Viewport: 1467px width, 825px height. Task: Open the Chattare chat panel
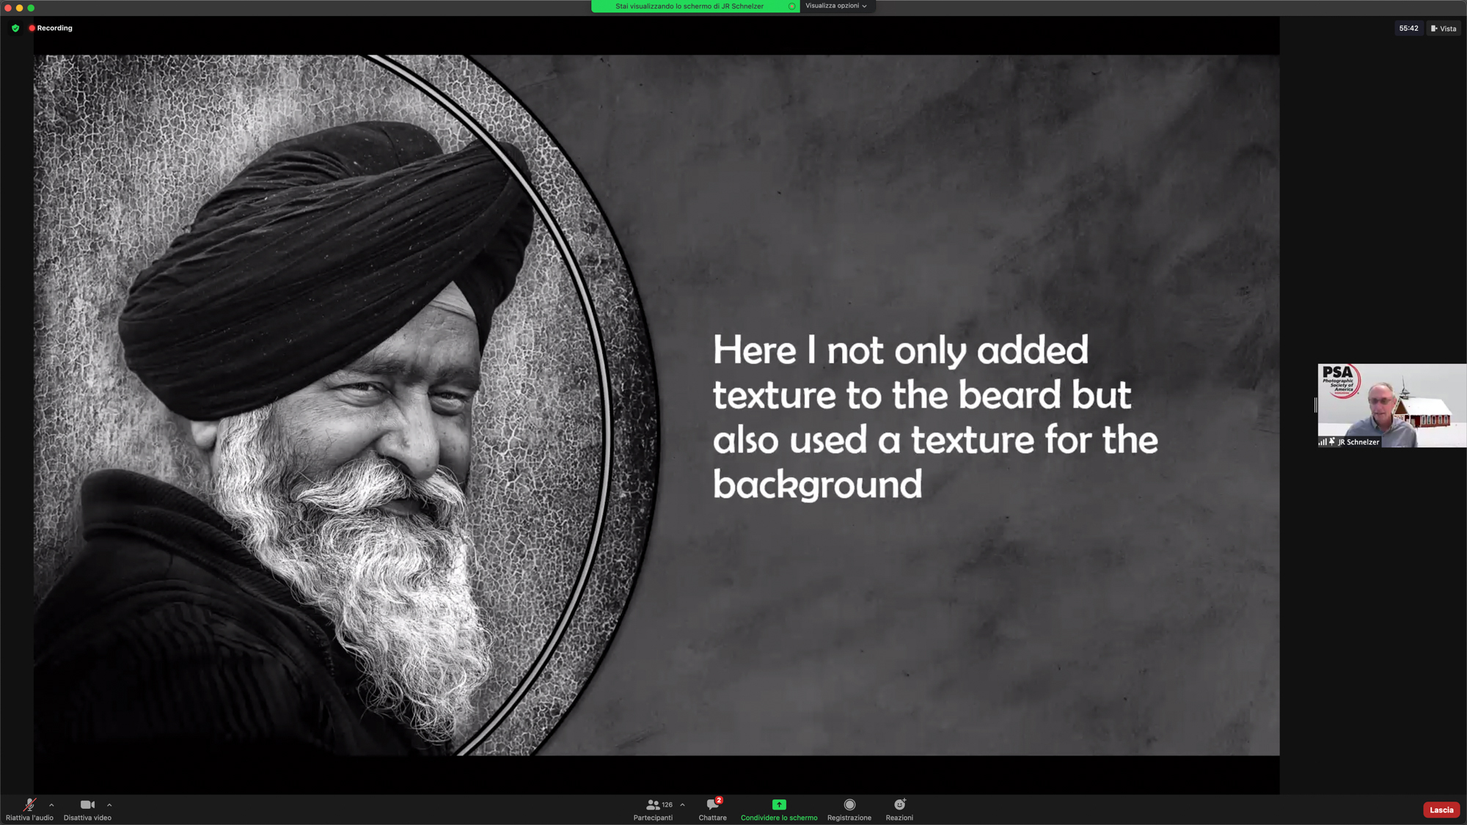[712, 809]
